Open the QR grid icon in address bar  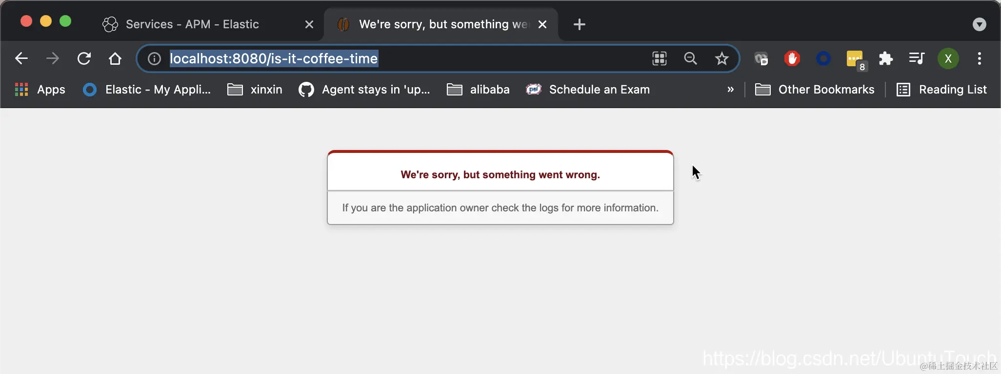point(660,58)
